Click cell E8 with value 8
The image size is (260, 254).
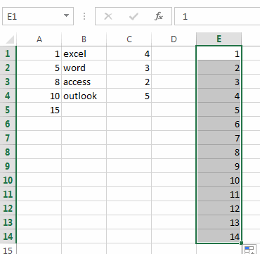pos(219,152)
